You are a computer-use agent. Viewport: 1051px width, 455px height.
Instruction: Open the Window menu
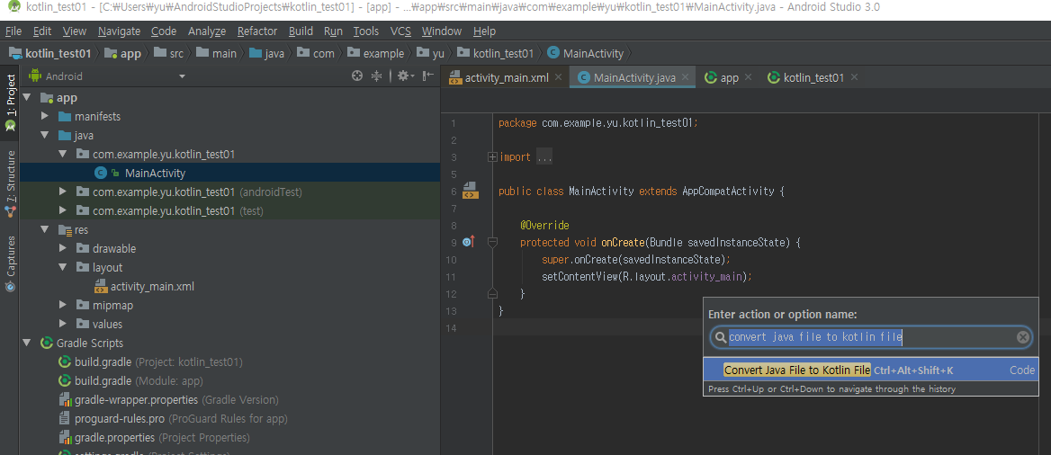coord(442,31)
